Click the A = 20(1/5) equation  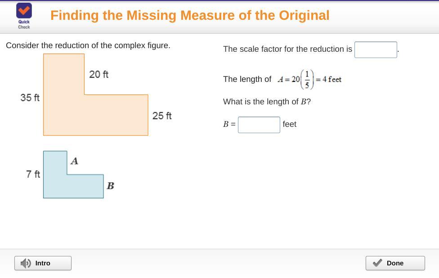pyautogui.click(x=309, y=79)
